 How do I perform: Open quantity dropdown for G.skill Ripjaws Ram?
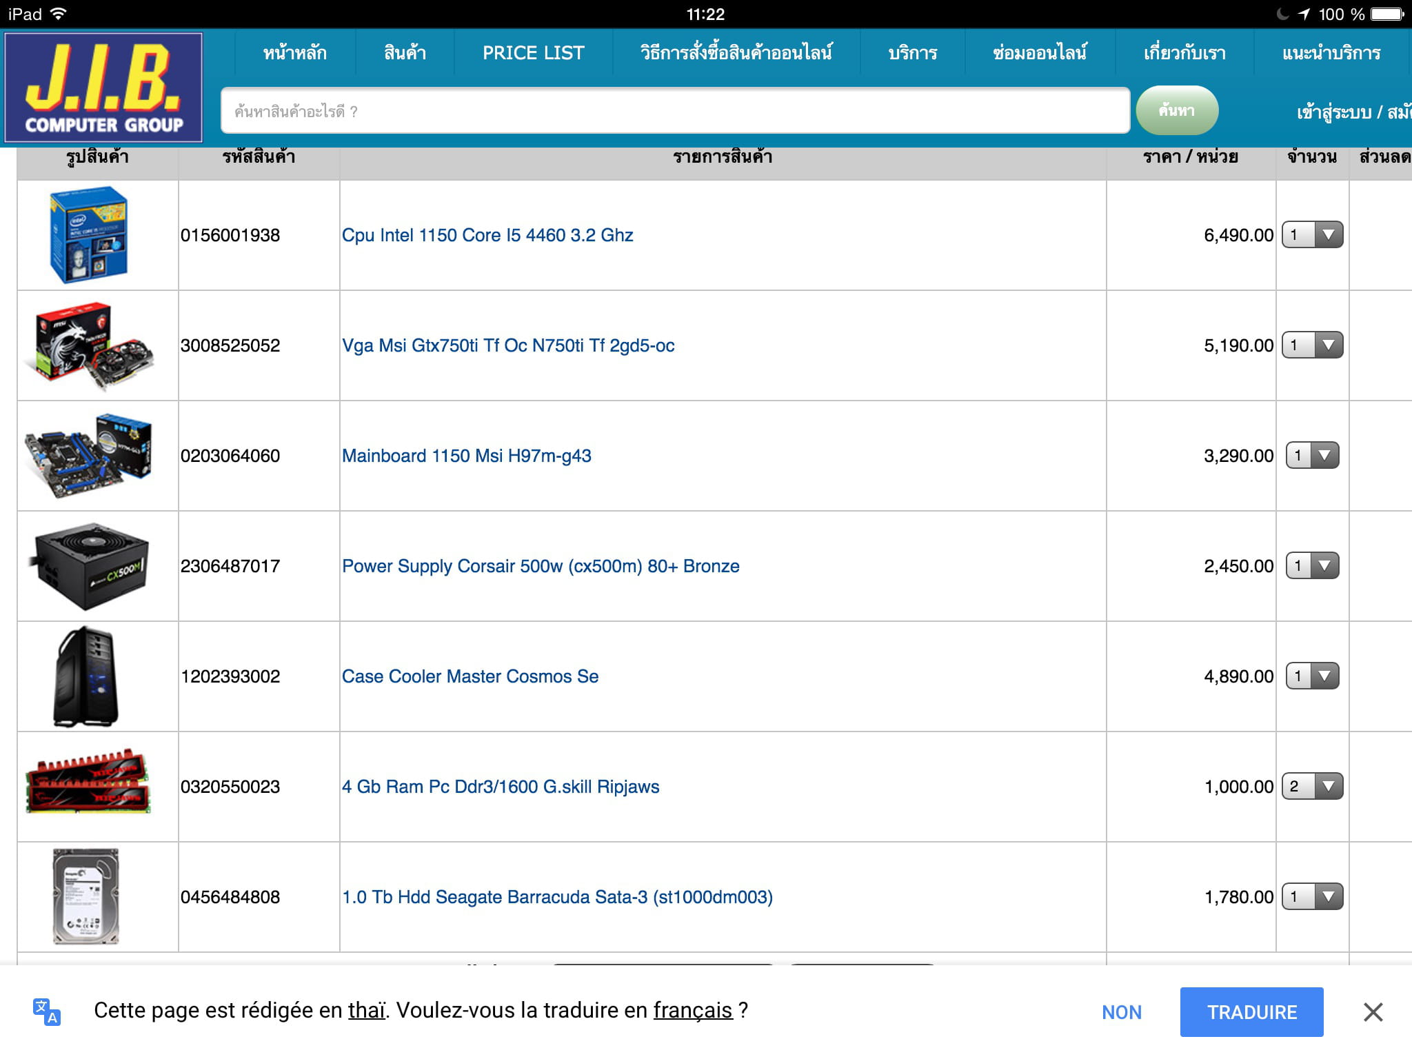coord(1312,786)
